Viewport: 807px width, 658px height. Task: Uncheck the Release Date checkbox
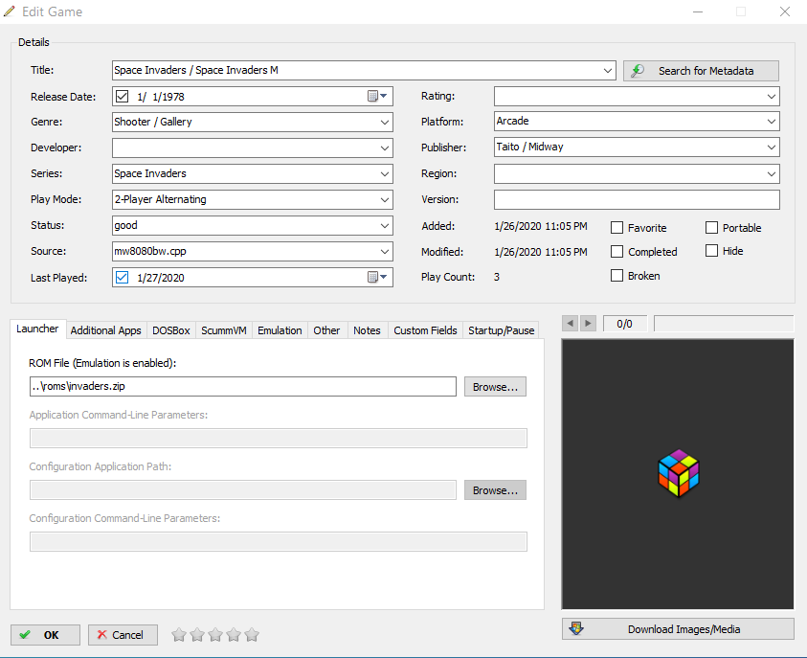click(122, 96)
